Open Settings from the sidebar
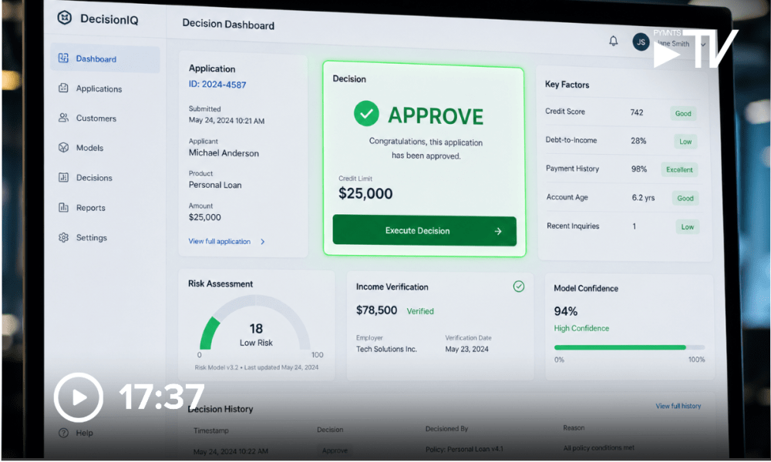 (x=92, y=238)
